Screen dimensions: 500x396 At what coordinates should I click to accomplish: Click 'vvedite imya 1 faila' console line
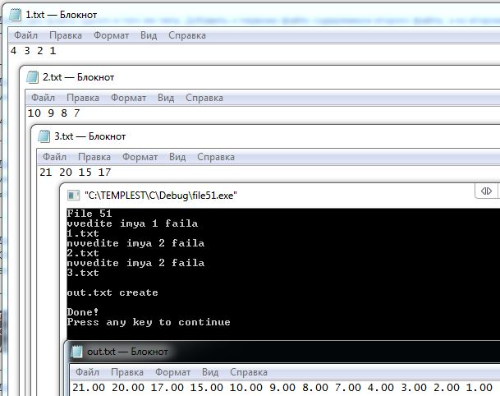[x=132, y=223]
